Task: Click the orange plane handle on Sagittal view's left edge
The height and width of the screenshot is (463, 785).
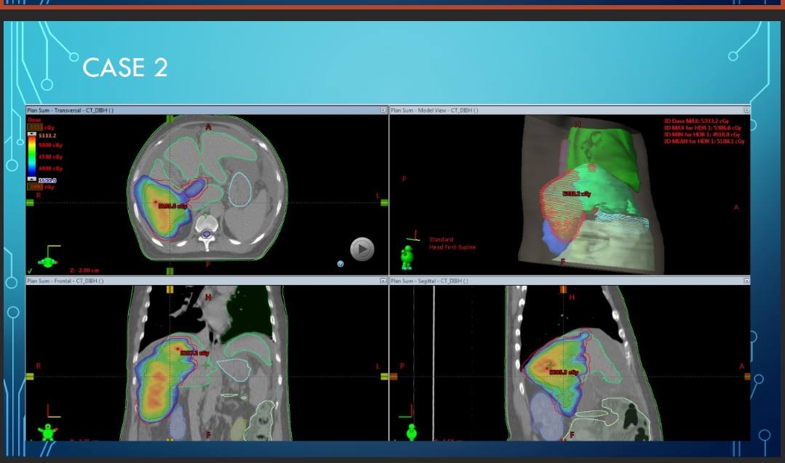Action: [x=394, y=377]
